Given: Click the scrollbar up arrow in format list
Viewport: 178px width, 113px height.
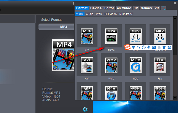Looking at the screenshot, I should [175, 18].
